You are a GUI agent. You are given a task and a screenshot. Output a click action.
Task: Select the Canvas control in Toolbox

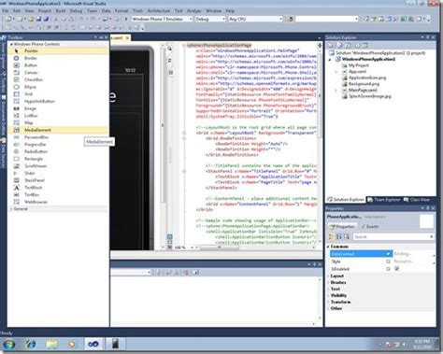click(x=58, y=72)
